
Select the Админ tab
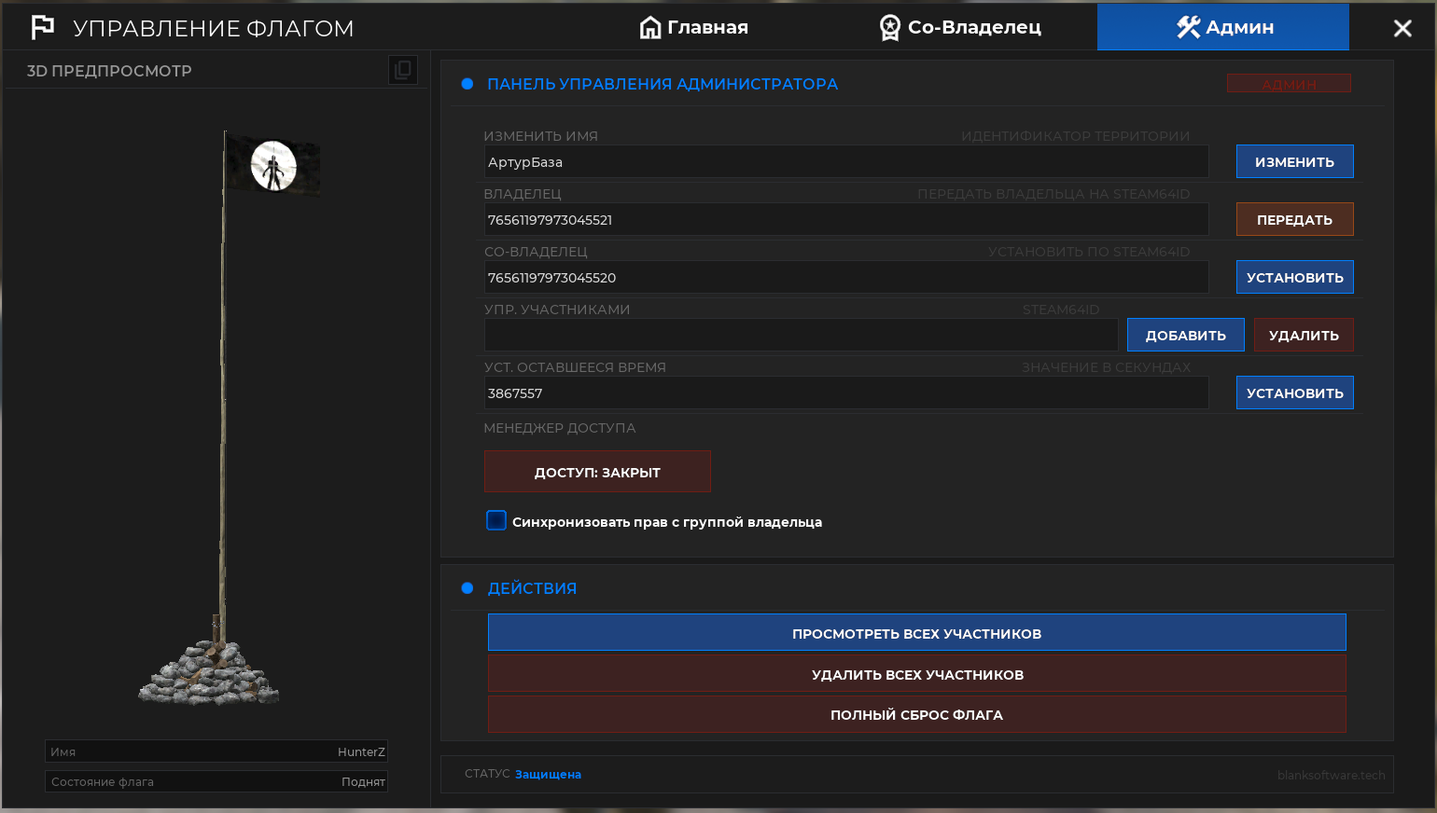point(1223,27)
